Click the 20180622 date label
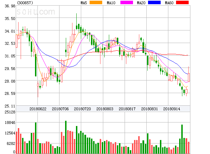Screen dimensions: 210x154 click(x=38, y=109)
